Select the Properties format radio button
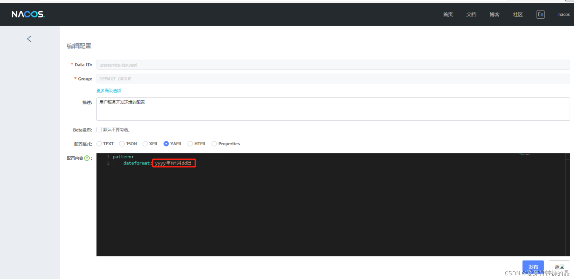This screenshot has width=574, height=279. (214, 144)
